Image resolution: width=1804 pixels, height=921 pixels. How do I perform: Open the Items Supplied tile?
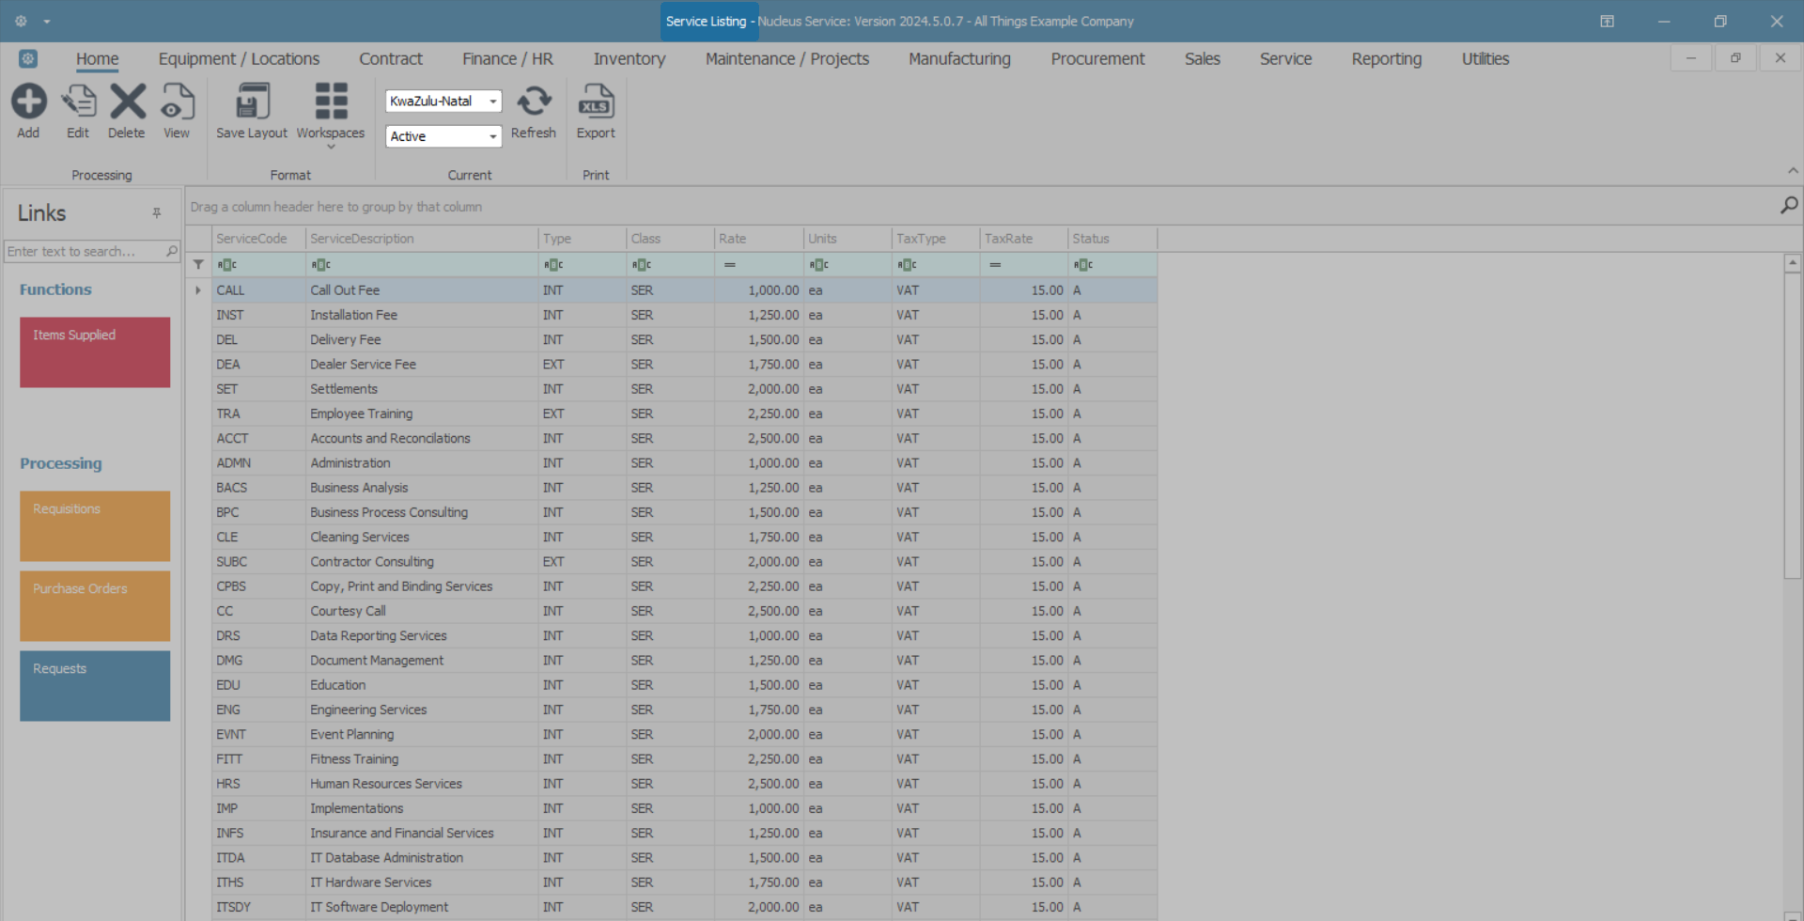(95, 352)
